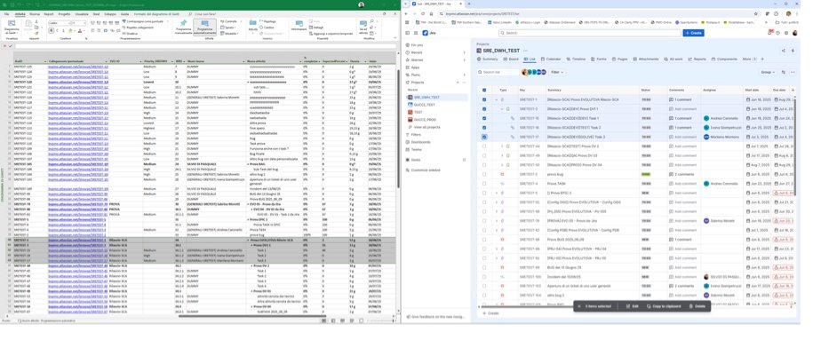Click the blue Create button in Jira
This screenshot has width=821, height=348.
click(693, 33)
